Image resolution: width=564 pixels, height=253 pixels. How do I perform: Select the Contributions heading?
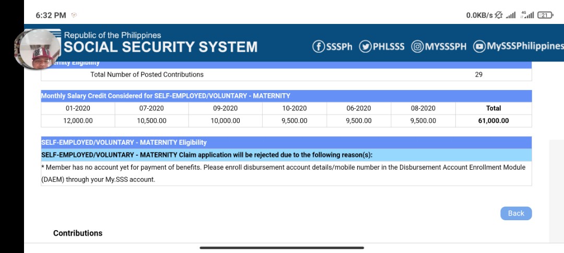pyautogui.click(x=78, y=233)
